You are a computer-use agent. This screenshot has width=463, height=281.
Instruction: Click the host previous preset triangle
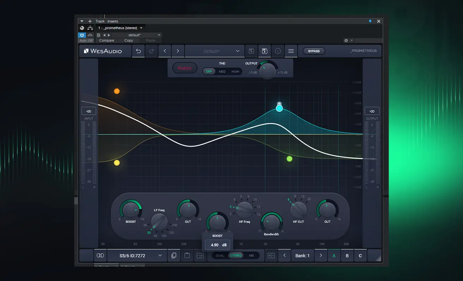pos(104,35)
